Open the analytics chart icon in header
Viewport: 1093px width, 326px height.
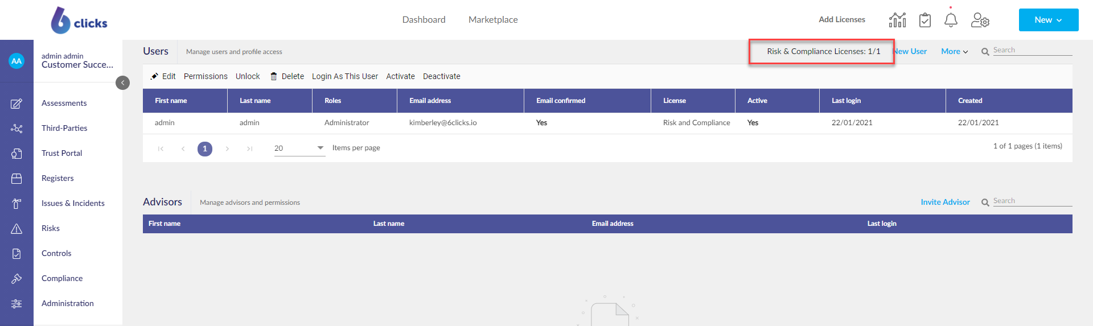pyautogui.click(x=898, y=20)
